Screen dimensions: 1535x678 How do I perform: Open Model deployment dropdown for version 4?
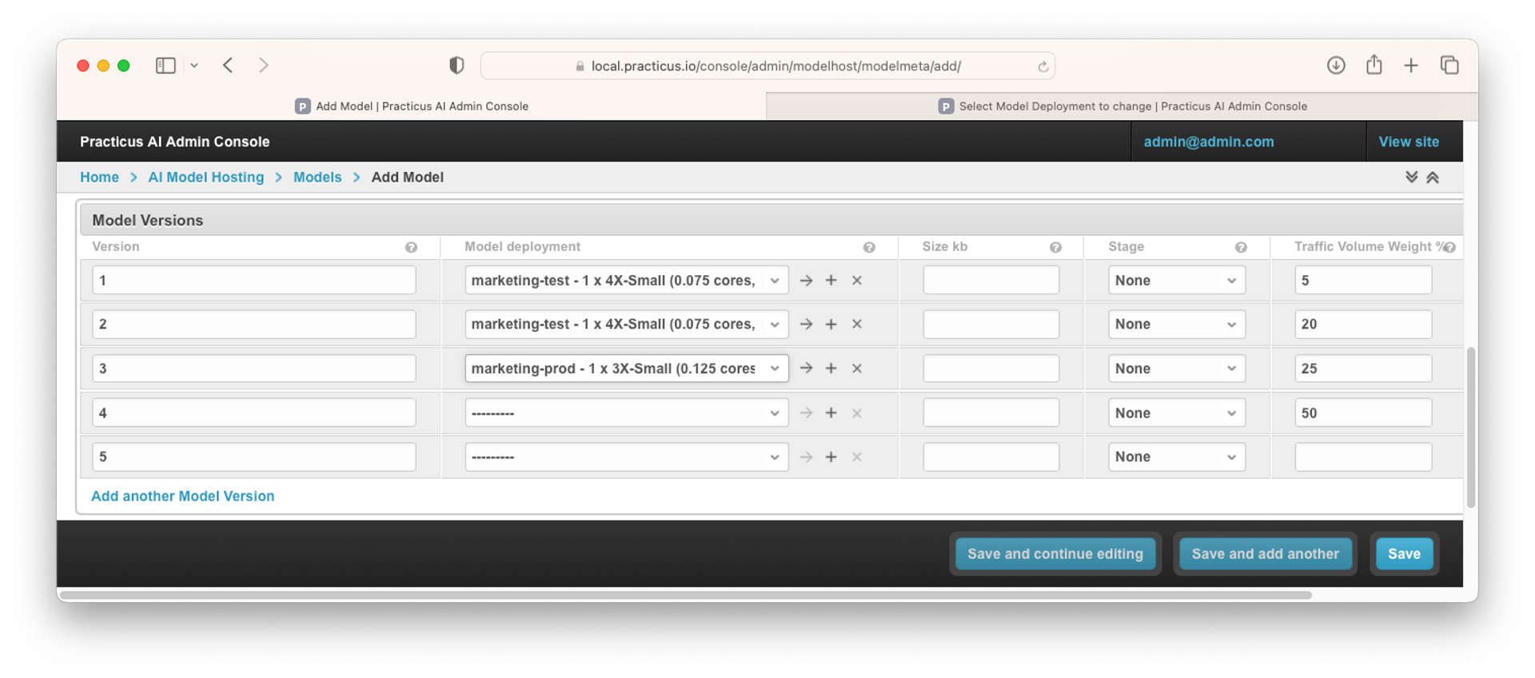point(625,413)
